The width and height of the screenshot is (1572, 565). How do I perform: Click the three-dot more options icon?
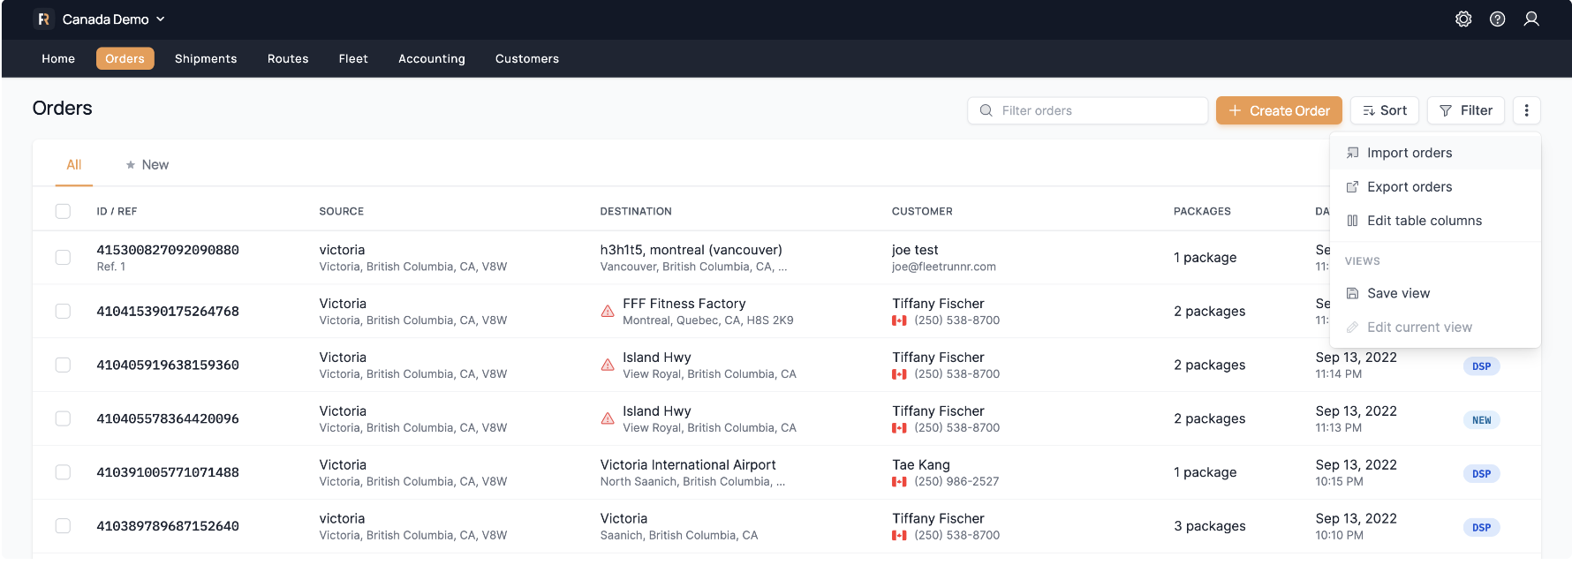pyautogui.click(x=1526, y=110)
